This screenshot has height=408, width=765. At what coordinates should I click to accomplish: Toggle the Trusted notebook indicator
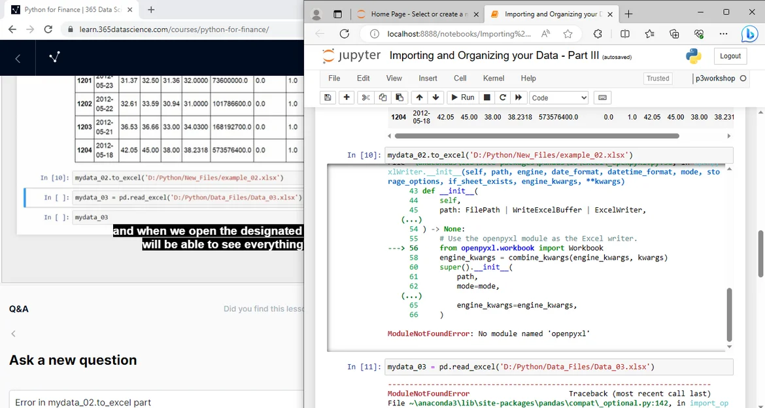pyautogui.click(x=658, y=78)
